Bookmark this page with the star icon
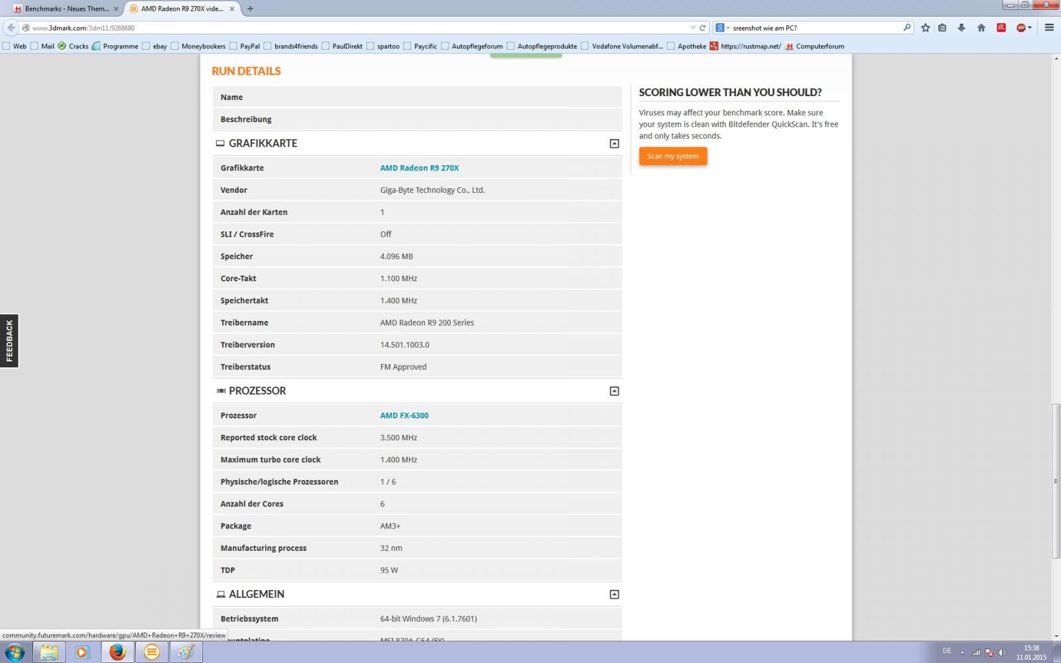This screenshot has height=663, width=1061. (x=925, y=28)
